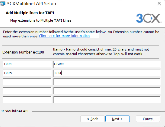
Task: Cancel the setup wizard
Action: [x=148, y=119]
